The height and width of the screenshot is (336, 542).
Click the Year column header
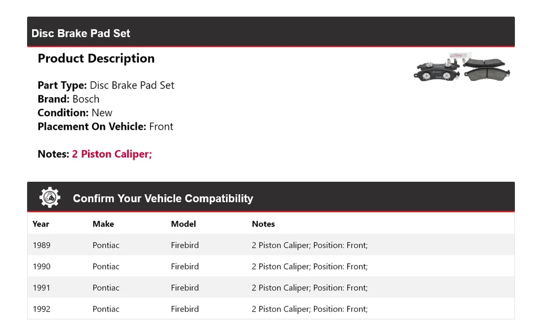click(41, 224)
